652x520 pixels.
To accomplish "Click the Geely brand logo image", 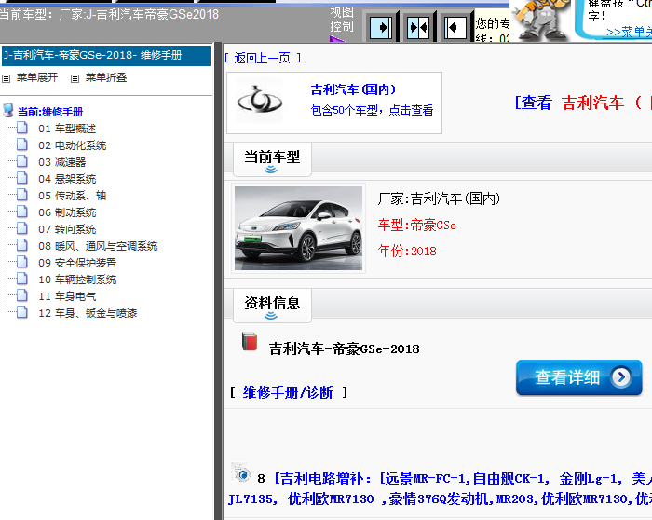I will point(259,101).
